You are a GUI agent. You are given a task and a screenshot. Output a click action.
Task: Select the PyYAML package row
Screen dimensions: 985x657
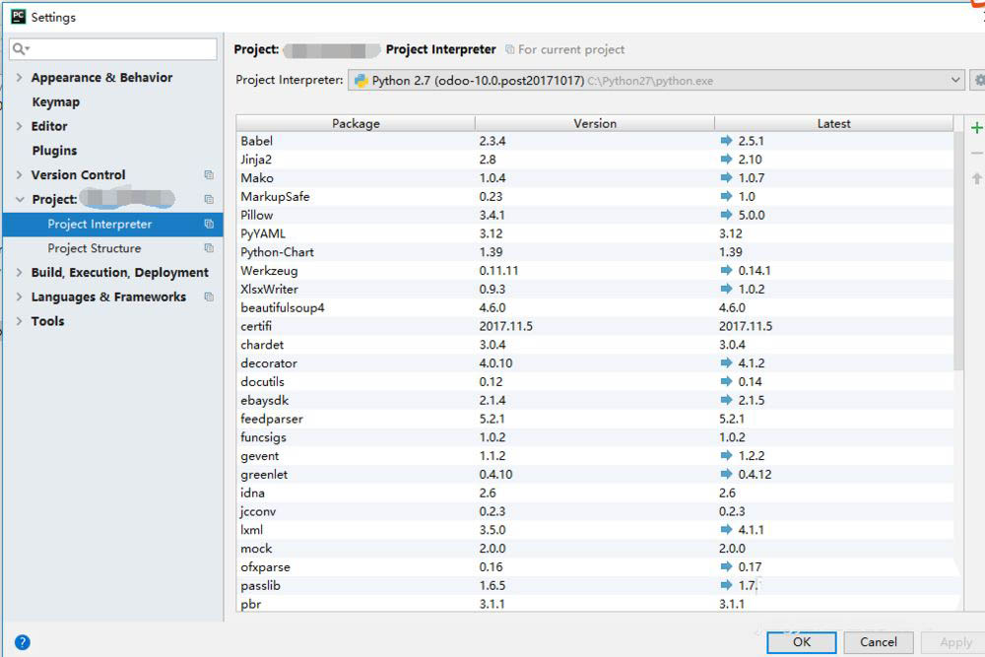595,233
